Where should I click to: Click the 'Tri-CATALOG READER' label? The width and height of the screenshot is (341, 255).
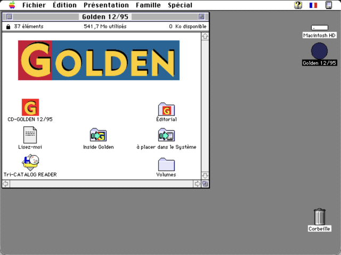coord(30,175)
